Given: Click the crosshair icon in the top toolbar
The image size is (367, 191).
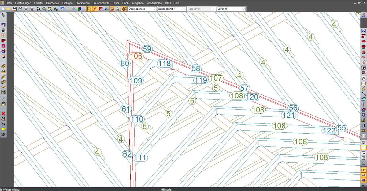Looking at the screenshot, I should (73, 9).
